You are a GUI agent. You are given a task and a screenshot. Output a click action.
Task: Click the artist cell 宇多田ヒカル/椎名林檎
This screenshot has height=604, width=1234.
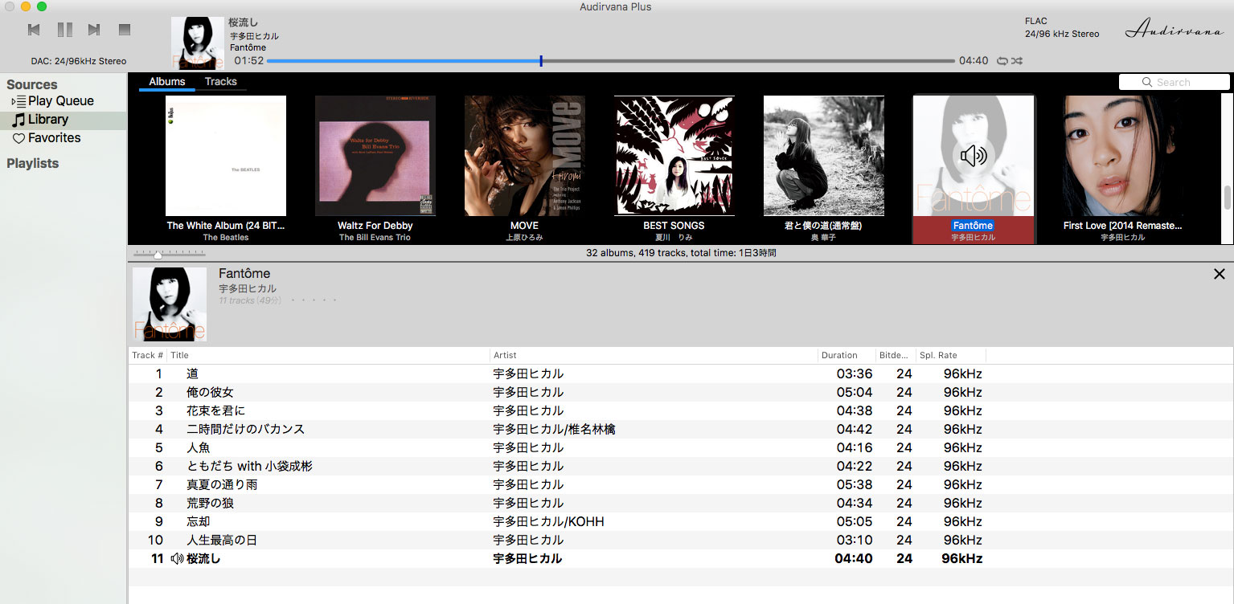coord(555,429)
